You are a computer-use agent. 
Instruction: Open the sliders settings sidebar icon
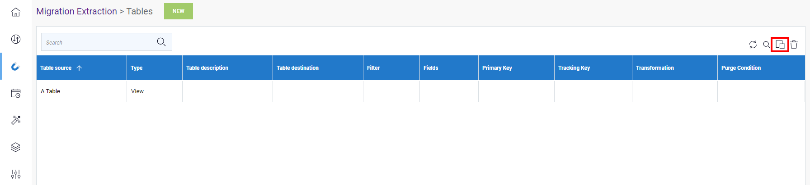[16, 174]
